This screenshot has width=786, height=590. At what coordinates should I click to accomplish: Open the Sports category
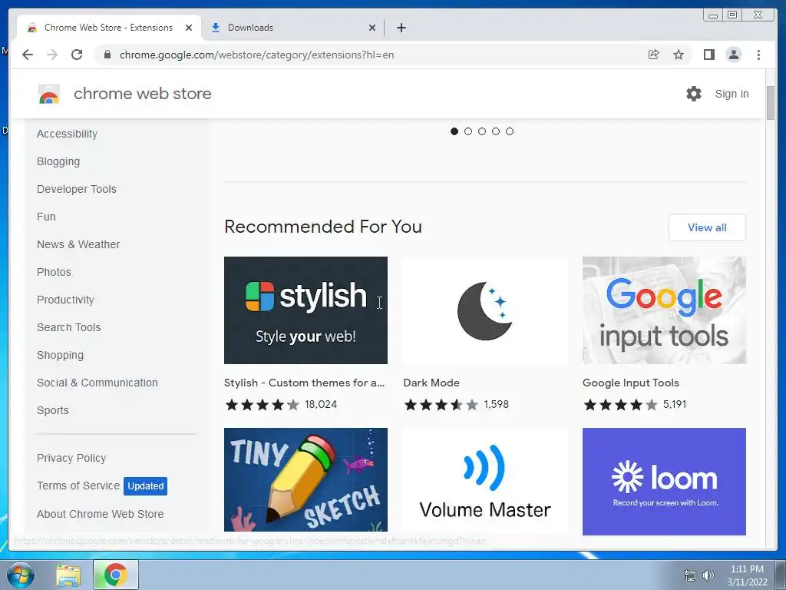click(53, 410)
